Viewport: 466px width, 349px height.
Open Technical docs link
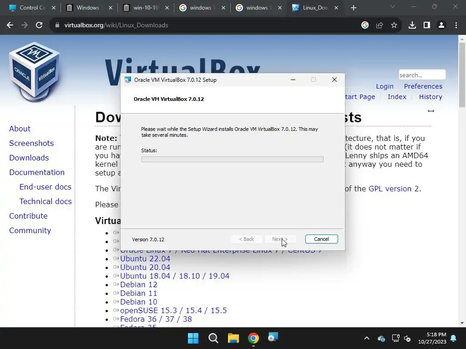46,201
